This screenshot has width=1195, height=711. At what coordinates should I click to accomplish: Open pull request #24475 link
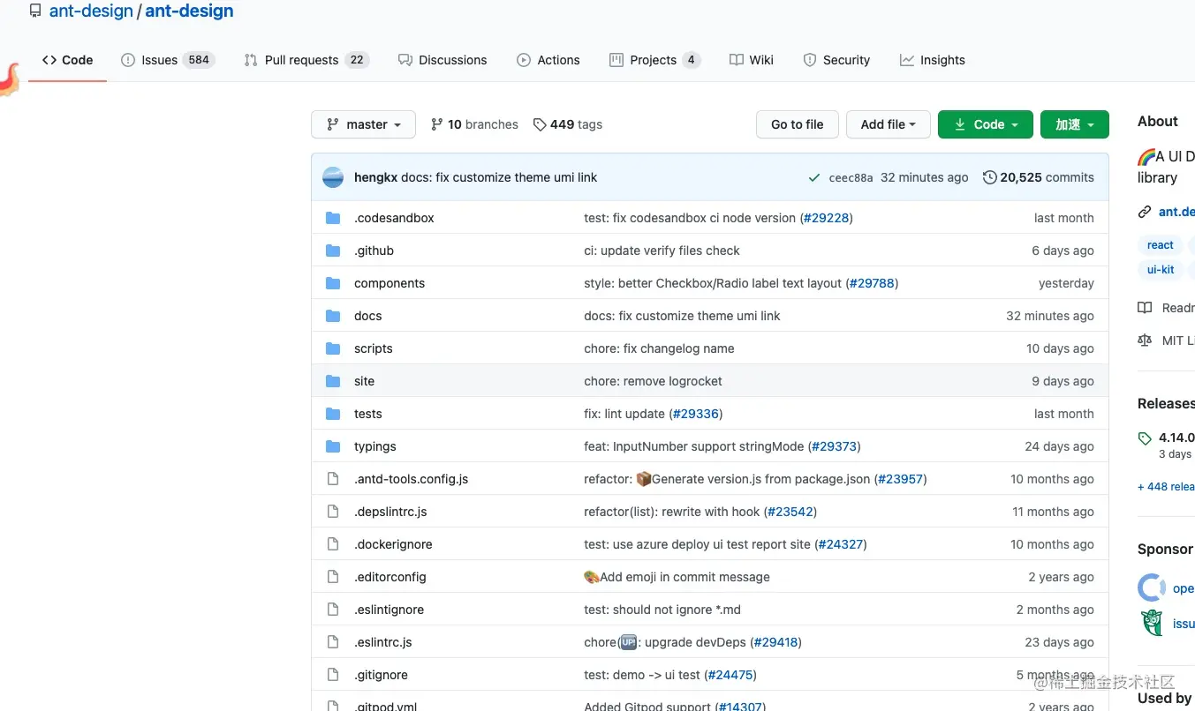point(730,675)
